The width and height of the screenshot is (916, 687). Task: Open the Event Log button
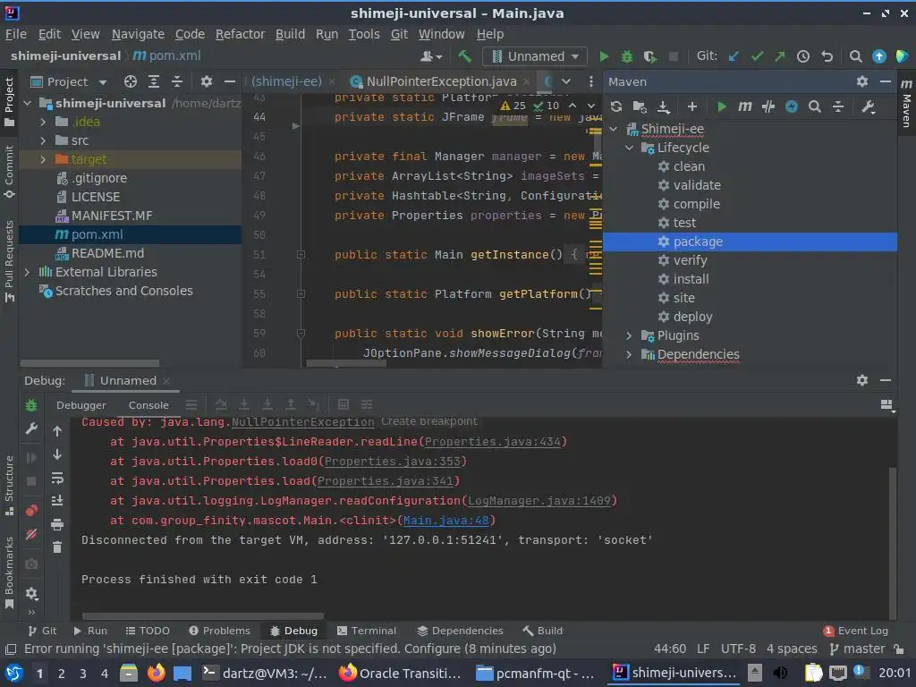[x=856, y=631]
